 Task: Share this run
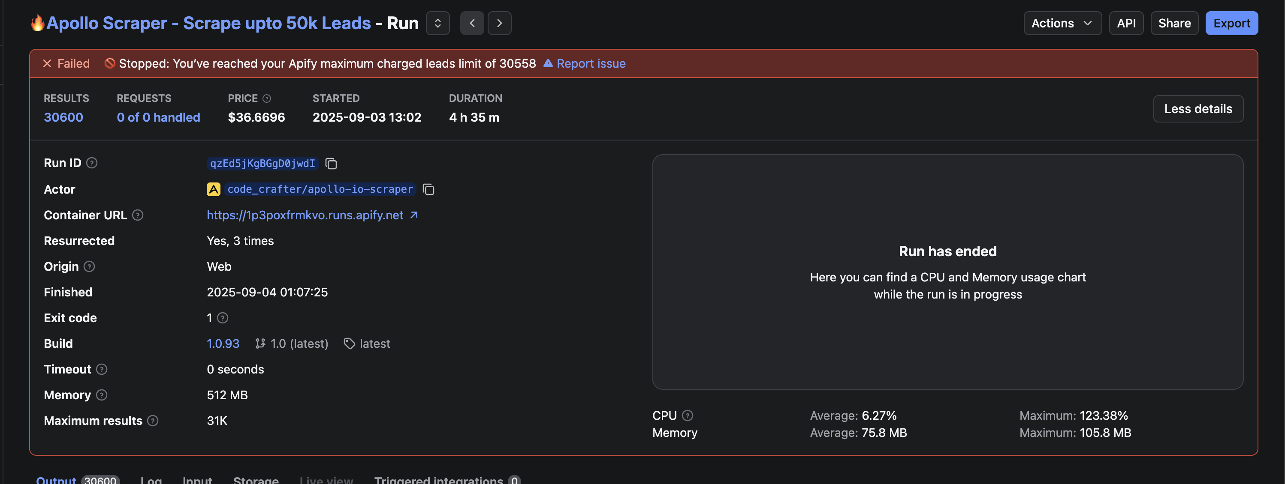click(1174, 23)
